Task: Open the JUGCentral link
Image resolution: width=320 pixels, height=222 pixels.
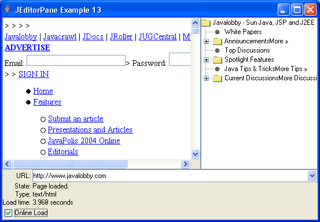Action: pos(158,36)
